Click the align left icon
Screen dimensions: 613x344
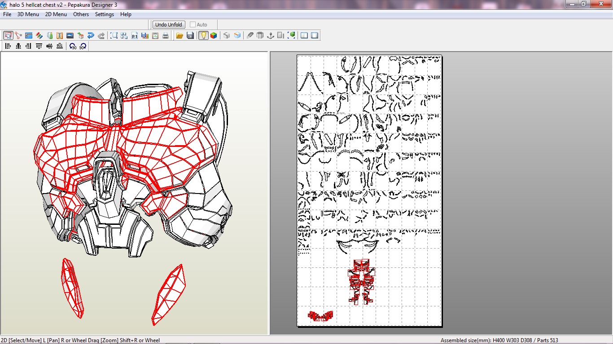pyautogui.click(x=8, y=46)
